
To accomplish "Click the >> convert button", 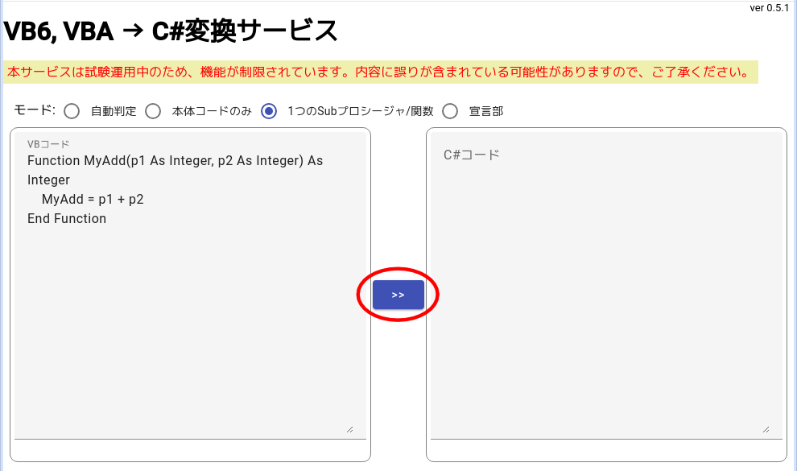I will (x=398, y=295).
